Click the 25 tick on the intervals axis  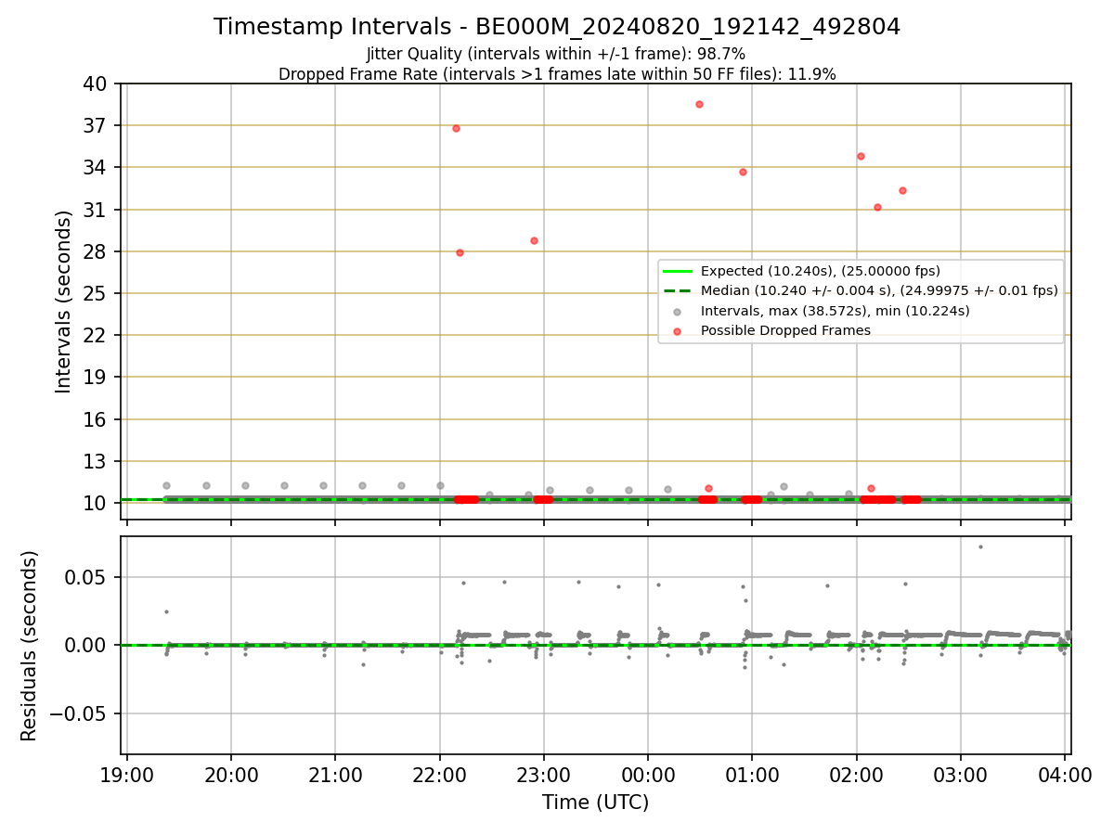pyautogui.click(x=97, y=293)
